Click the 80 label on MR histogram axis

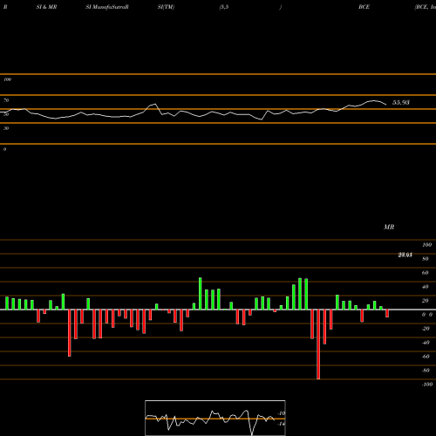click(x=425, y=259)
